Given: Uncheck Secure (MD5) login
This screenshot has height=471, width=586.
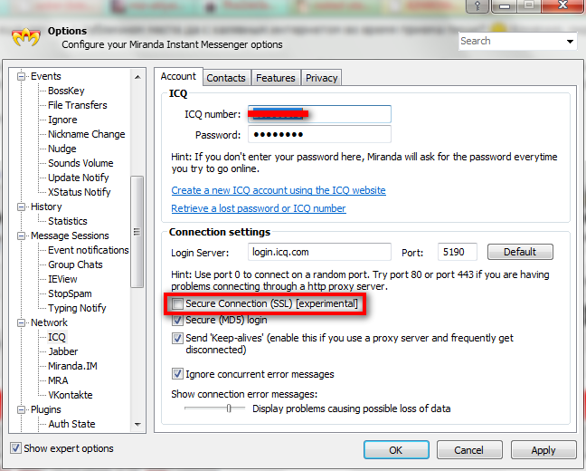Looking at the screenshot, I should point(177,320).
